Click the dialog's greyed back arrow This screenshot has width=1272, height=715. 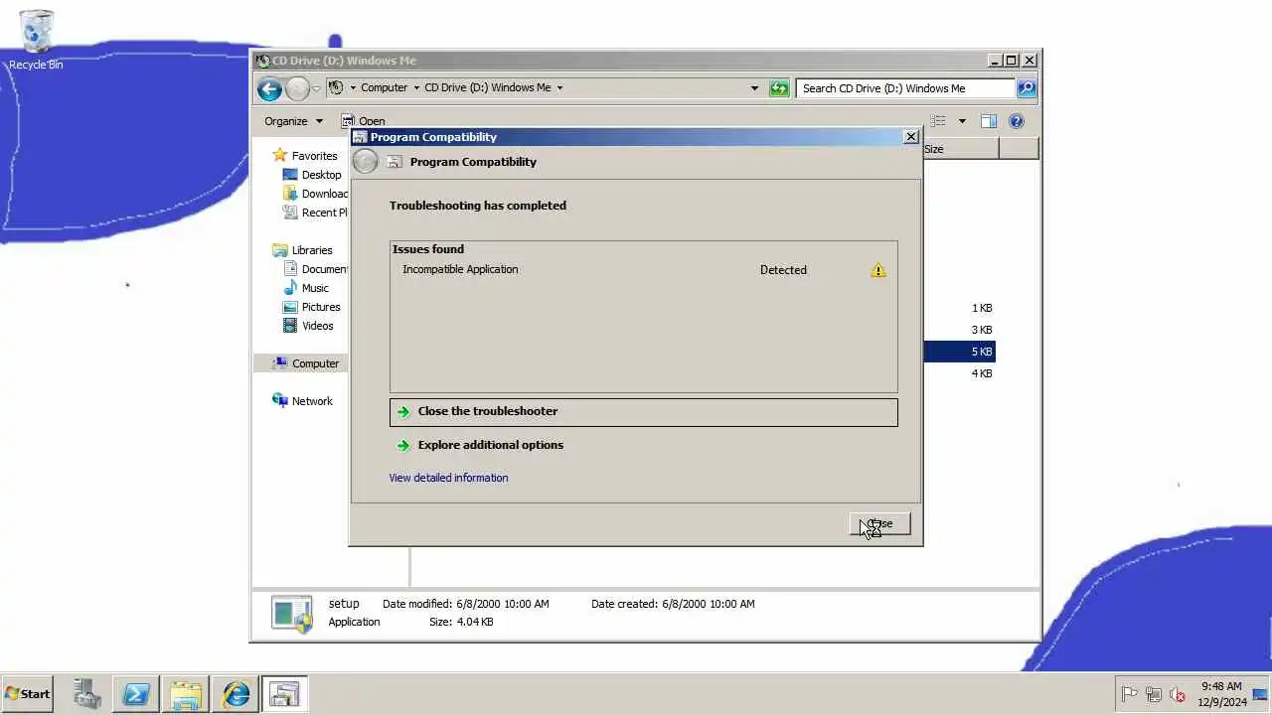(x=365, y=162)
